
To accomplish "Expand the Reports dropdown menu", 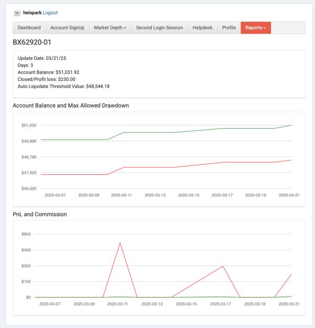I will tap(256, 28).
